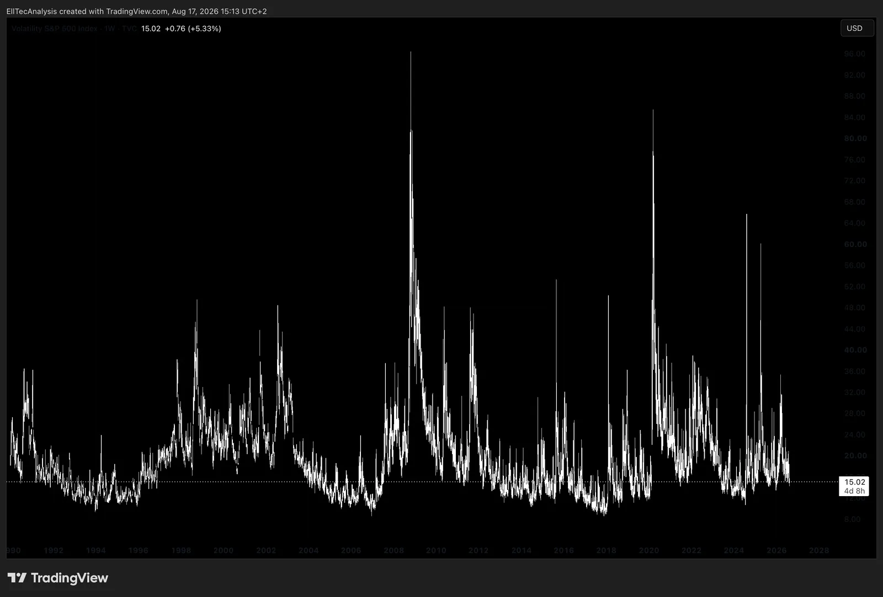Screen dimensions: 883x597
Task: Click the 2022 time axis label
Action: 691,550
